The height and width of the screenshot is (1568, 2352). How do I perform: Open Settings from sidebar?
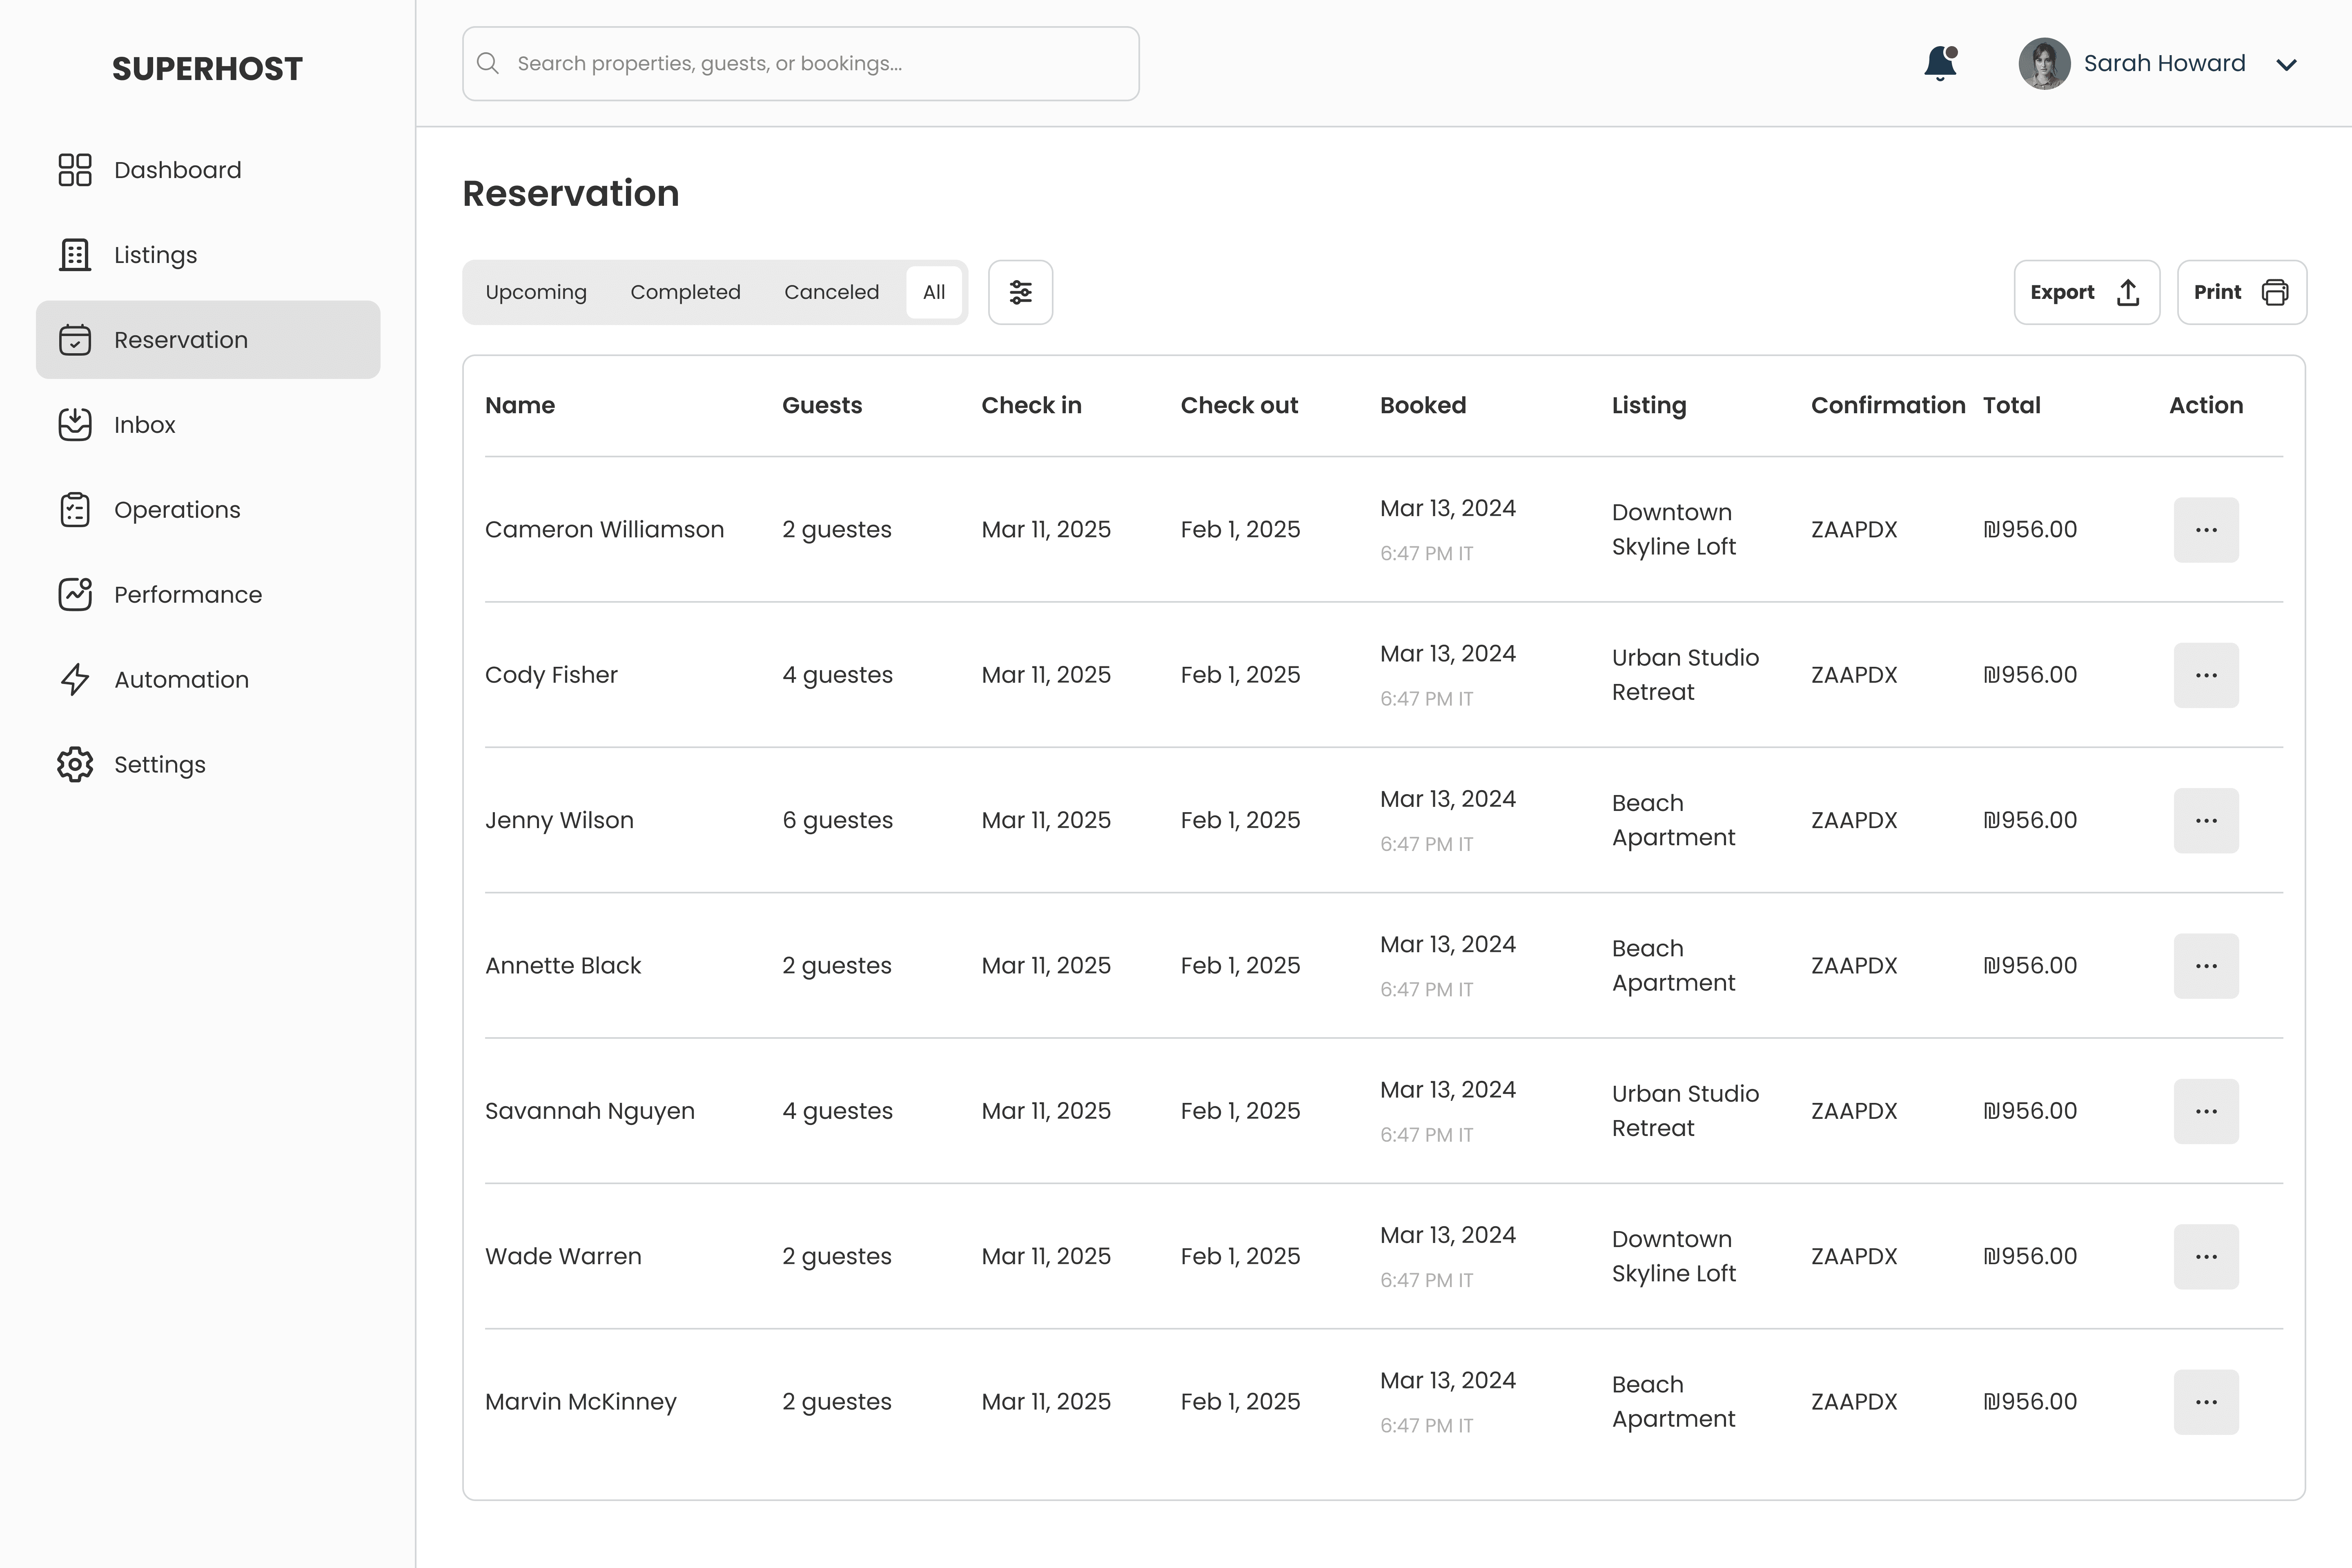point(159,765)
